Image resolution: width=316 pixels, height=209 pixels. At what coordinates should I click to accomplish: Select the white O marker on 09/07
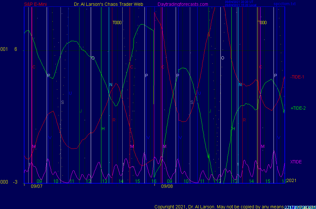pyautogui.click(x=93, y=58)
